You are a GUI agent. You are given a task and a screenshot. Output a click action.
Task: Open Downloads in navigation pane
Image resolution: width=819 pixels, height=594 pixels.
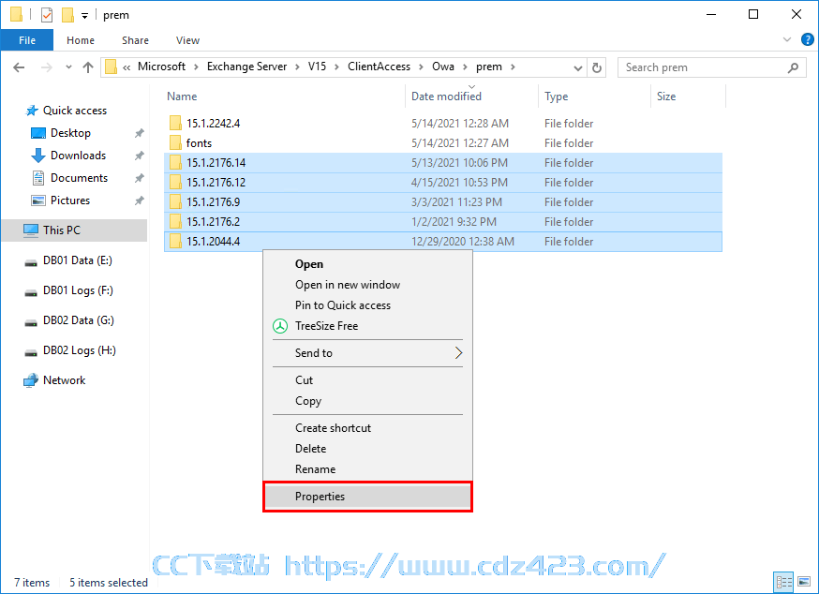click(x=78, y=156)
